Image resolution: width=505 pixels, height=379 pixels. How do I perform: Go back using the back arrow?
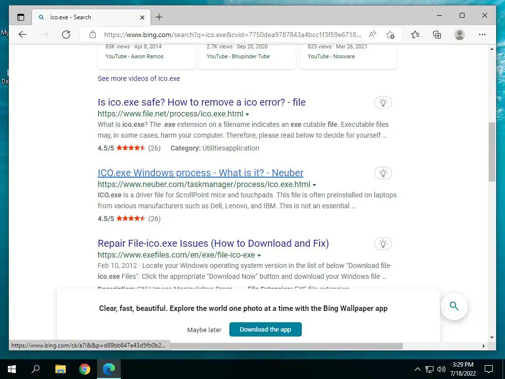pyautogui.click(x=23, y=35)
